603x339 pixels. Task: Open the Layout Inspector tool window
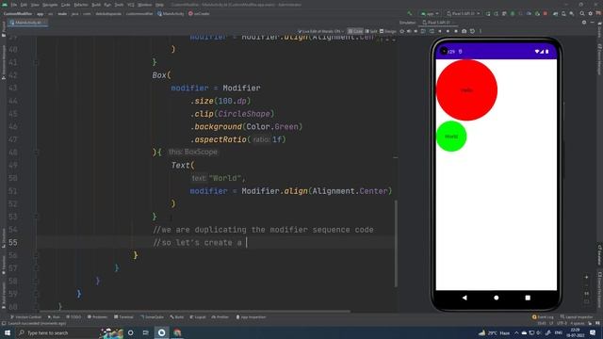click(577, 317)
